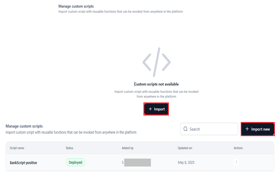The image size is (278, 179).
Task: Click the green Deployed status badge
Action: (75, 162)
